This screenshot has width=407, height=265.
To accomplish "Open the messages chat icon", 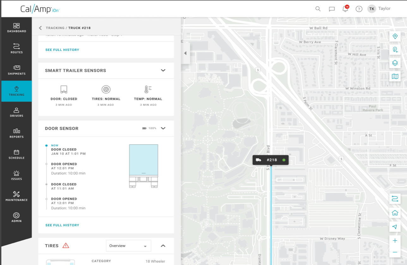I will point(331,9).
